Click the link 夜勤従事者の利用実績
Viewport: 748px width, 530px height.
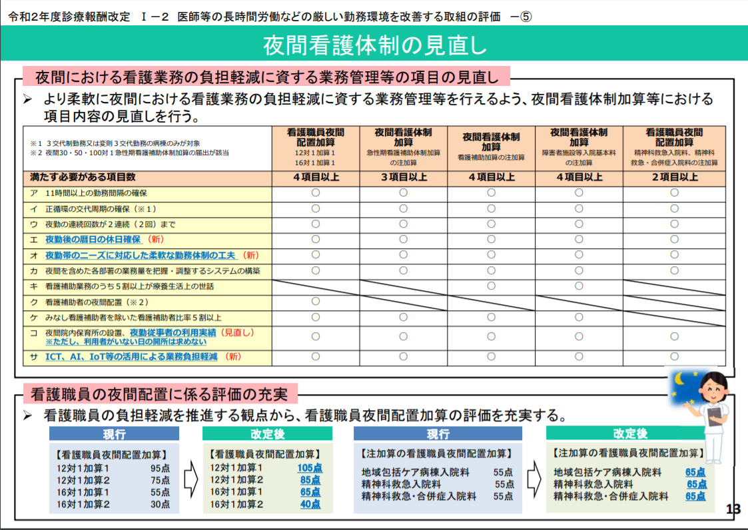[173, 332]
